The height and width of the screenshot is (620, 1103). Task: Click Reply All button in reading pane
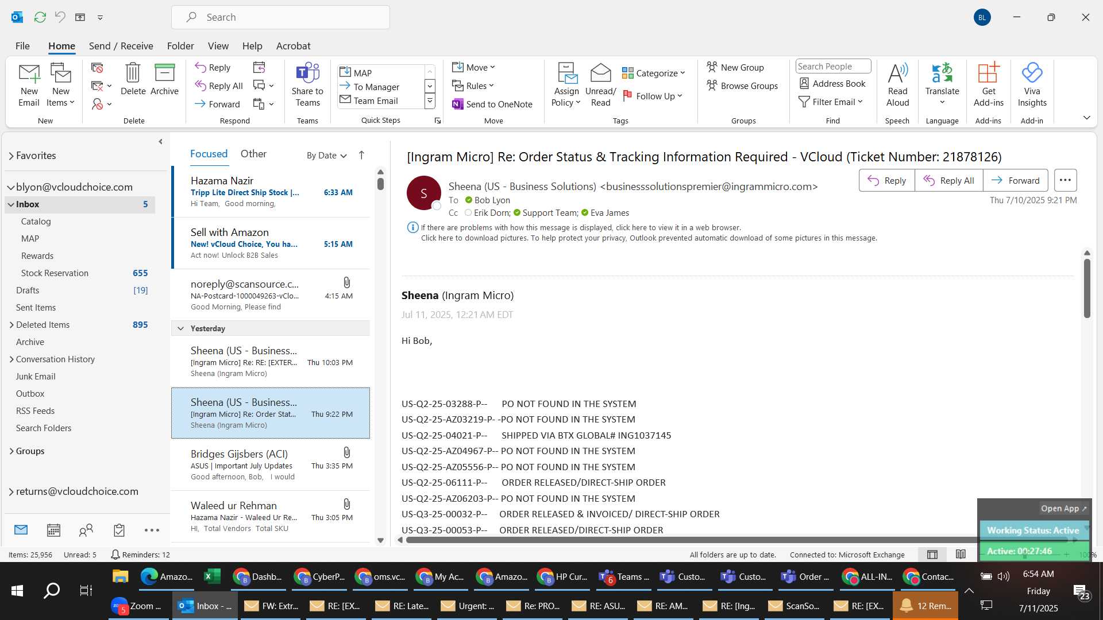point(948,180)
